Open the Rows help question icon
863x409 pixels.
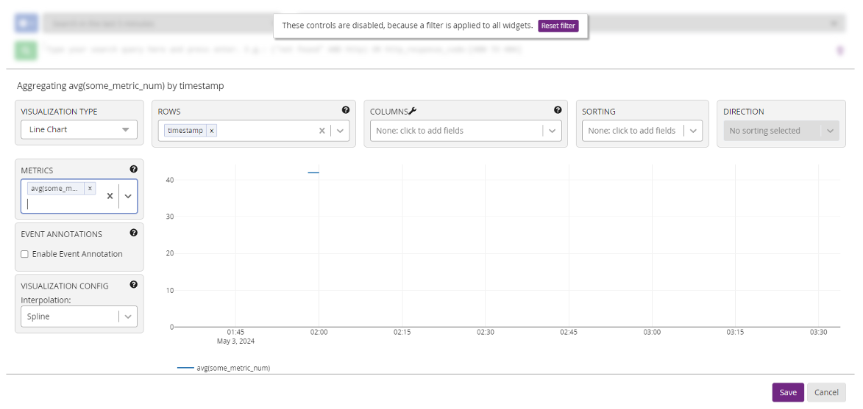[x=346, y=110]
